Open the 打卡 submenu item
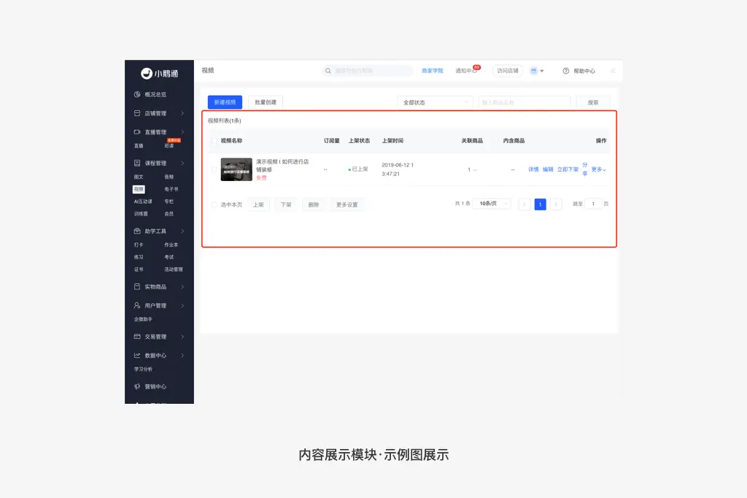This screenshot has height=498, width=747. [x=139, y=245]
